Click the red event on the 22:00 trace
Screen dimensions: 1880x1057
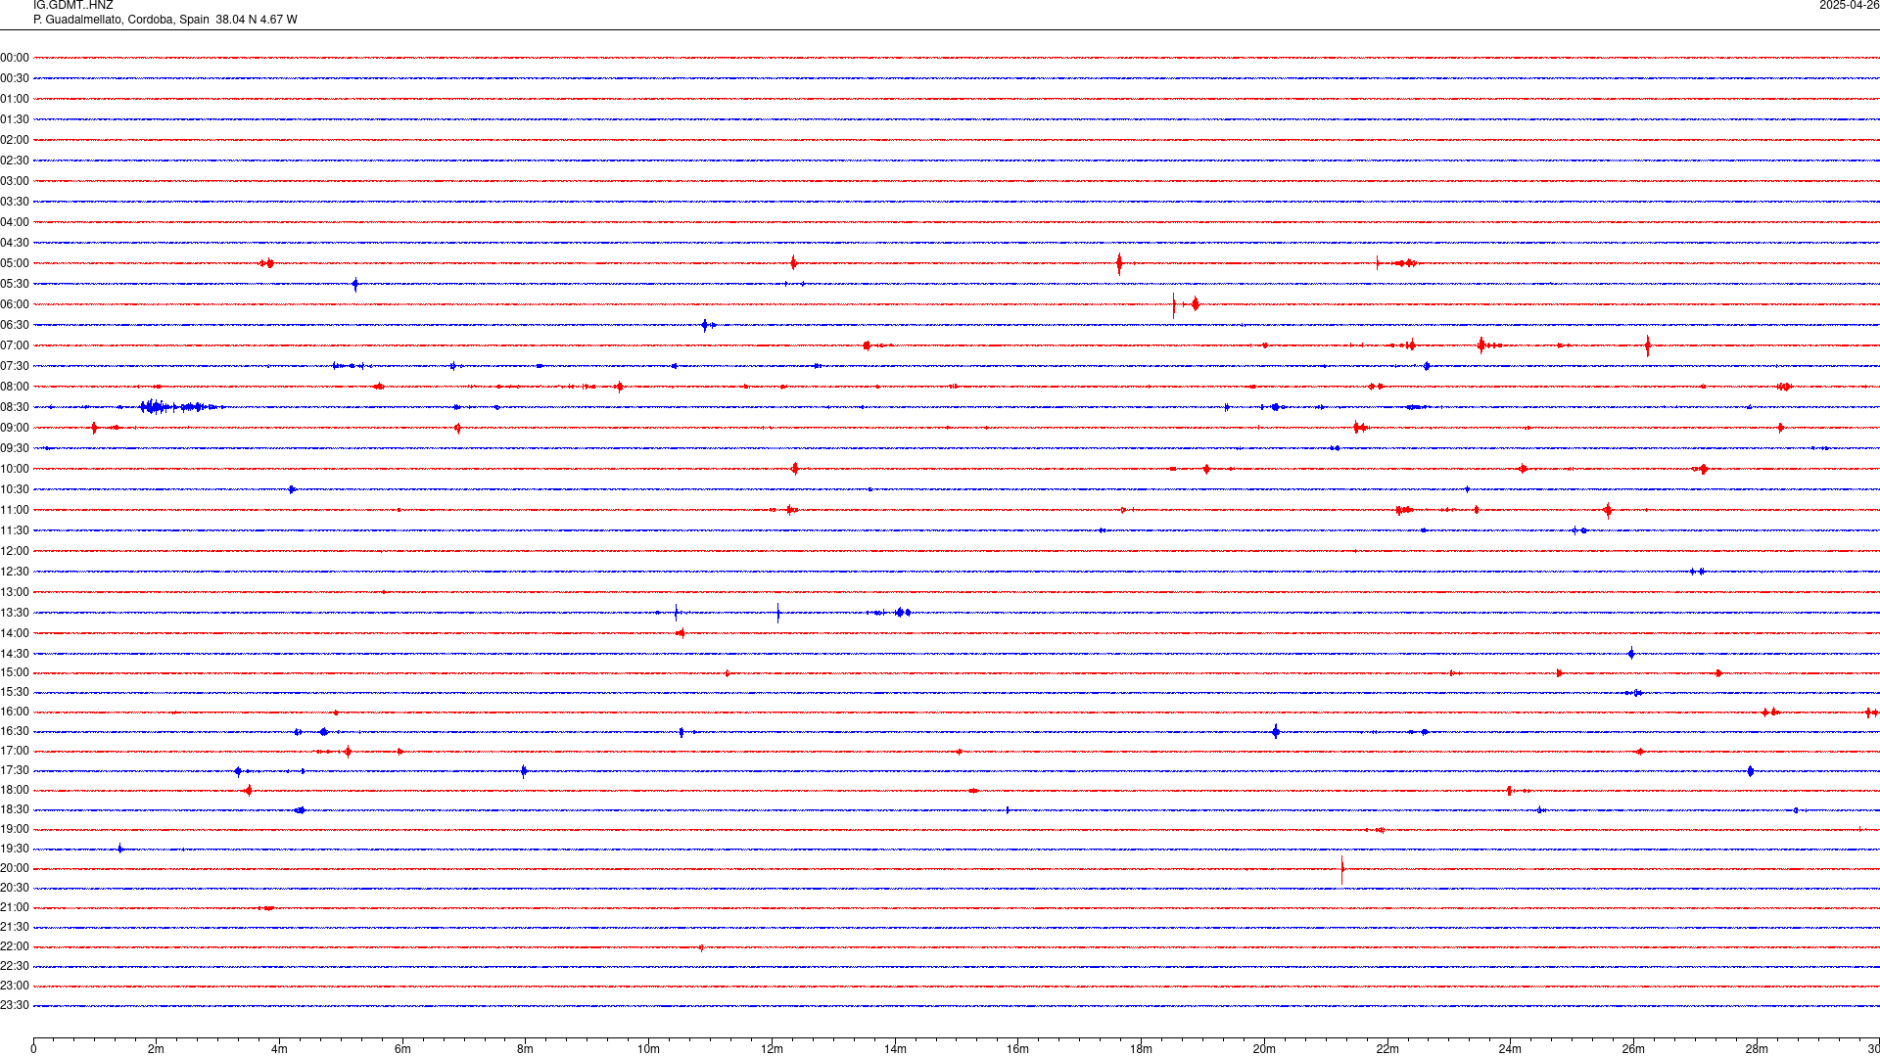pyautogui.click(x=701, y=947)
